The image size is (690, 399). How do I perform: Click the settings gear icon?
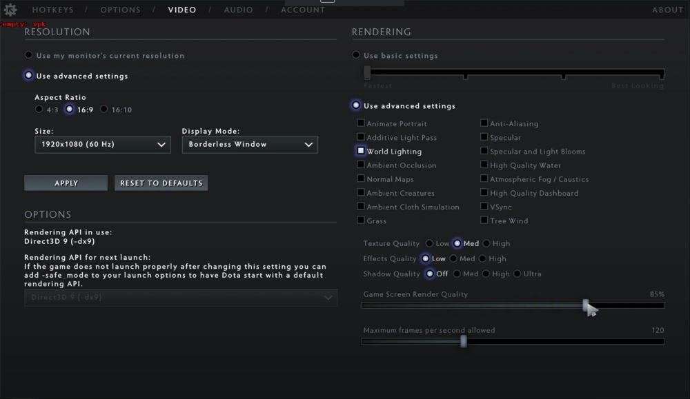click(10, 10)
